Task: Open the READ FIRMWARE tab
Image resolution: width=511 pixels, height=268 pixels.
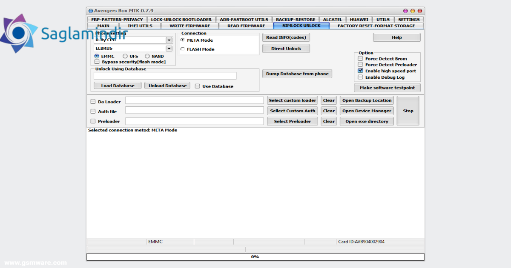Action: [246, 26]
